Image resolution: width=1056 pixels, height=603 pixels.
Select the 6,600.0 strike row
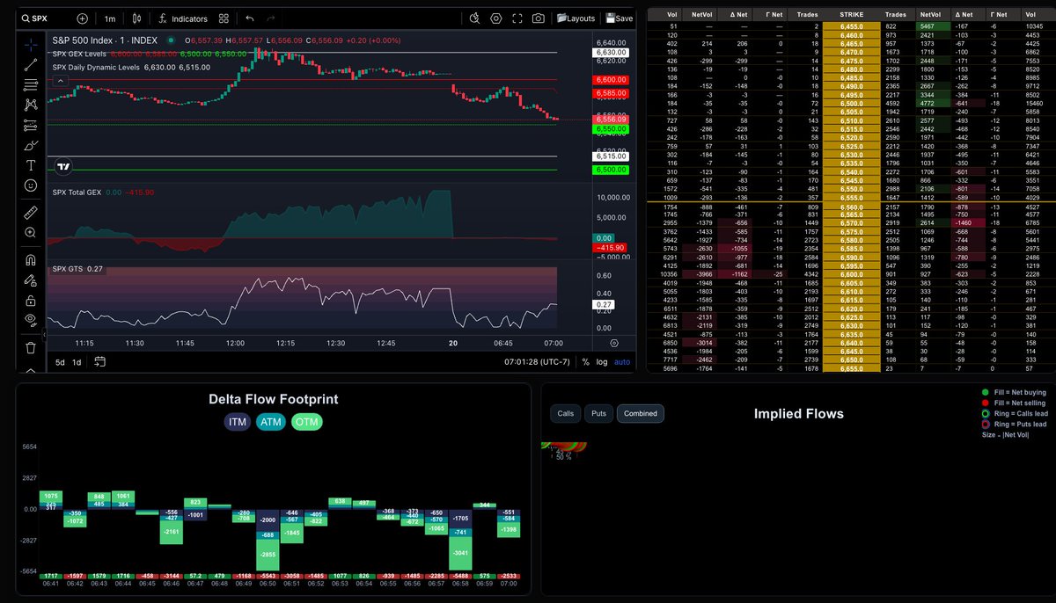click(850, 272)
